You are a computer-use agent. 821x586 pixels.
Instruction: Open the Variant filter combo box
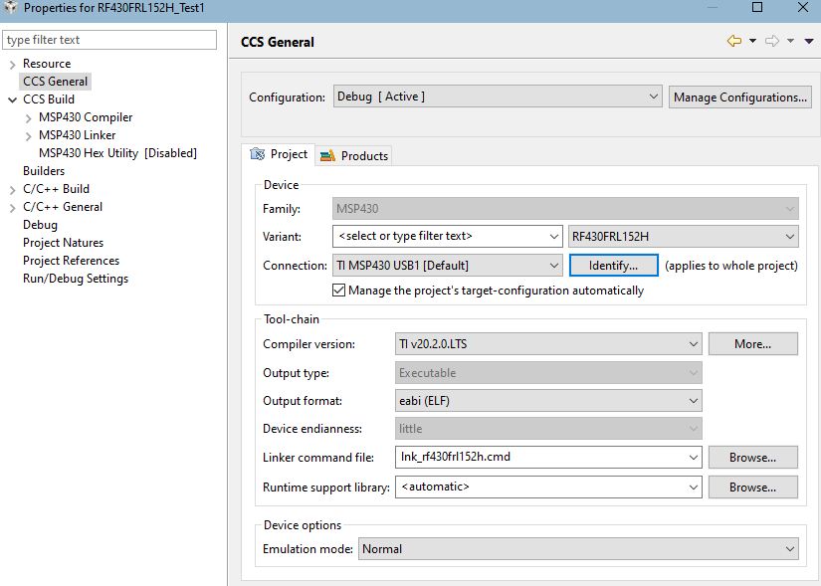click(447, 236)
